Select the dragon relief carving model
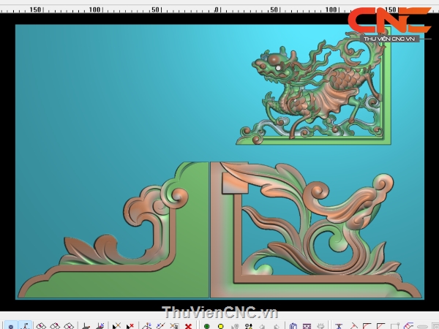This screenshot has height=329, width=439. click(x=315, y=89)
